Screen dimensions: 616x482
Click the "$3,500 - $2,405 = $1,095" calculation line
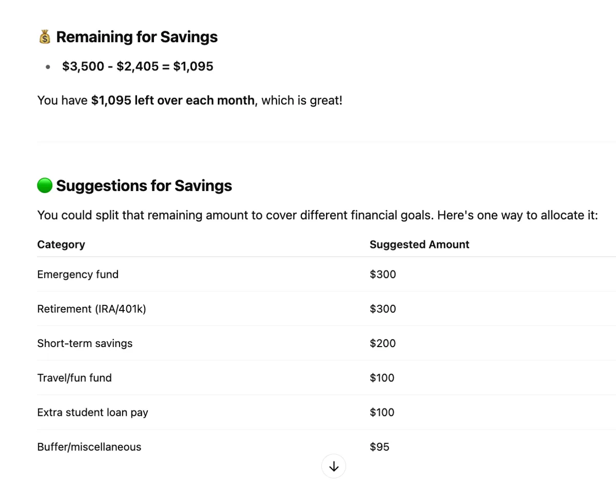click(138, 66)
